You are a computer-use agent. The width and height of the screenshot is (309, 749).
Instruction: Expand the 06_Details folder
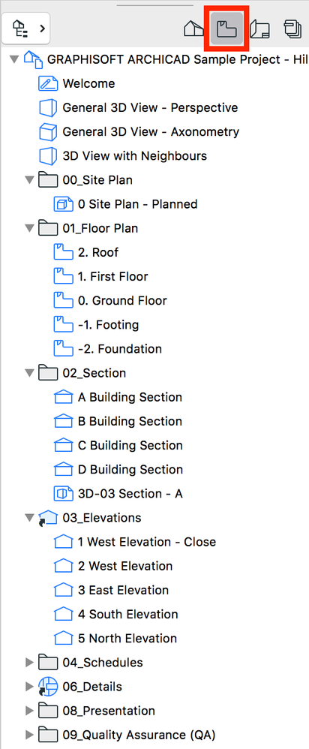click(x=29, y=687)
